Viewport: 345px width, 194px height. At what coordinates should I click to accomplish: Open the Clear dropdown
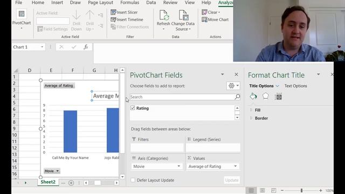(x=211, y=12)
